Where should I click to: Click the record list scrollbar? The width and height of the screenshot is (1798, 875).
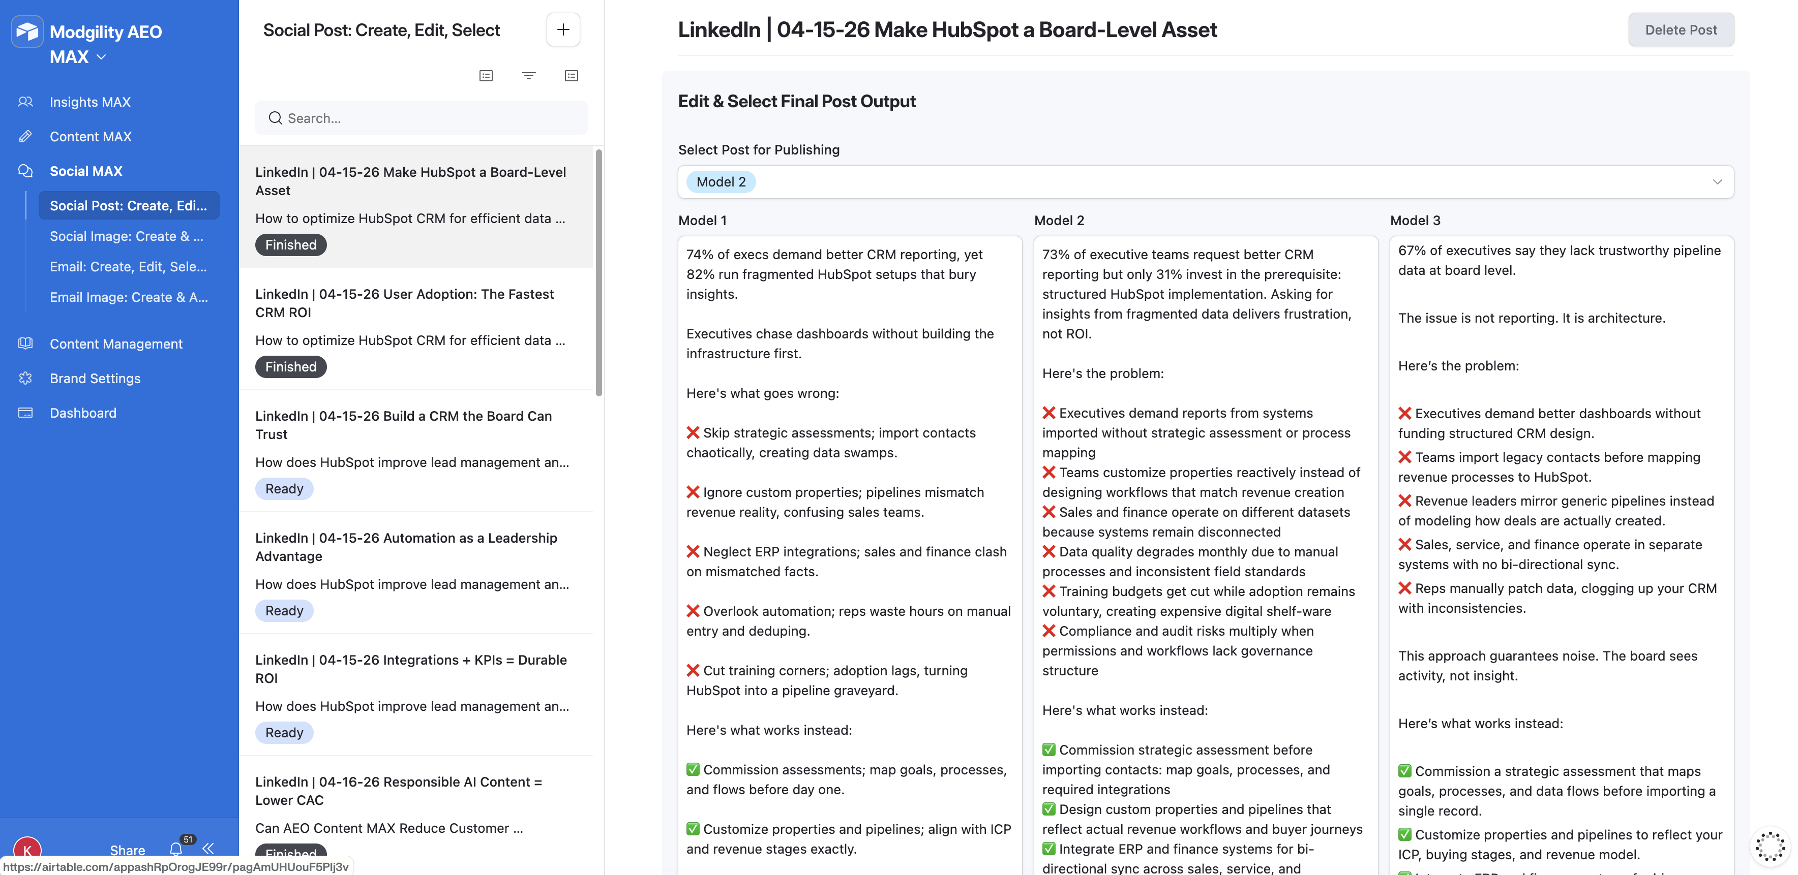click(599, 272)
